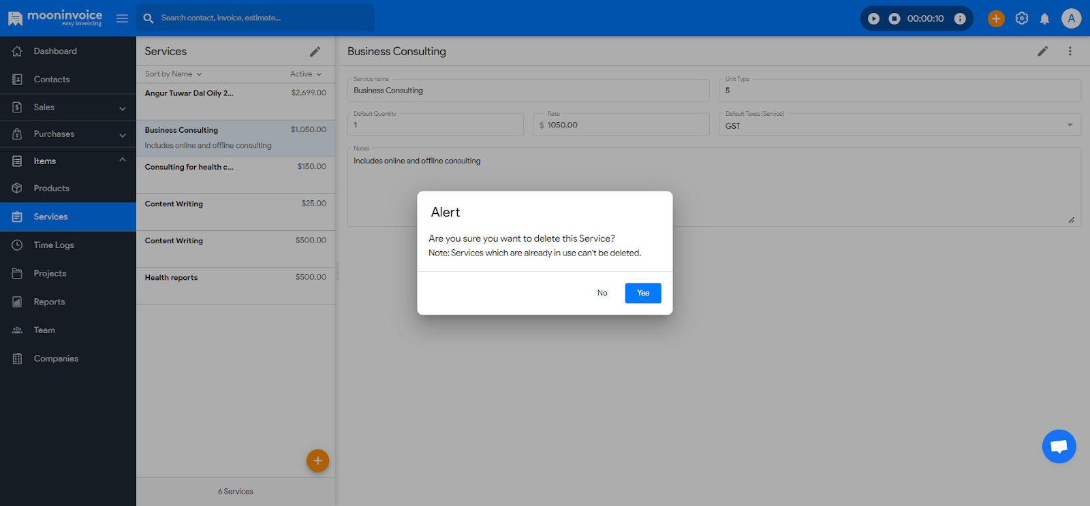
Task: Click the Purchases bag icon
Action: [17, 134]
